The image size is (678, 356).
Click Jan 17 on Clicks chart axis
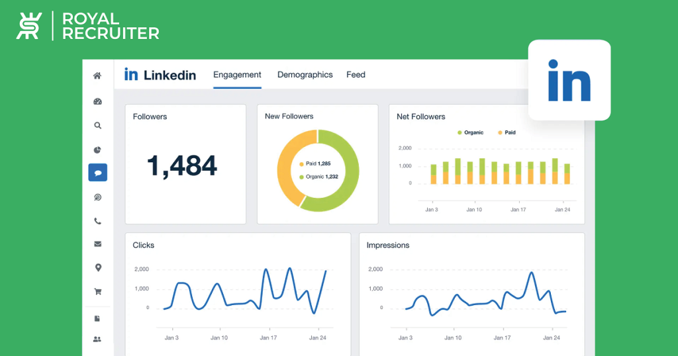pyautogui.click(x=268, y=338)
